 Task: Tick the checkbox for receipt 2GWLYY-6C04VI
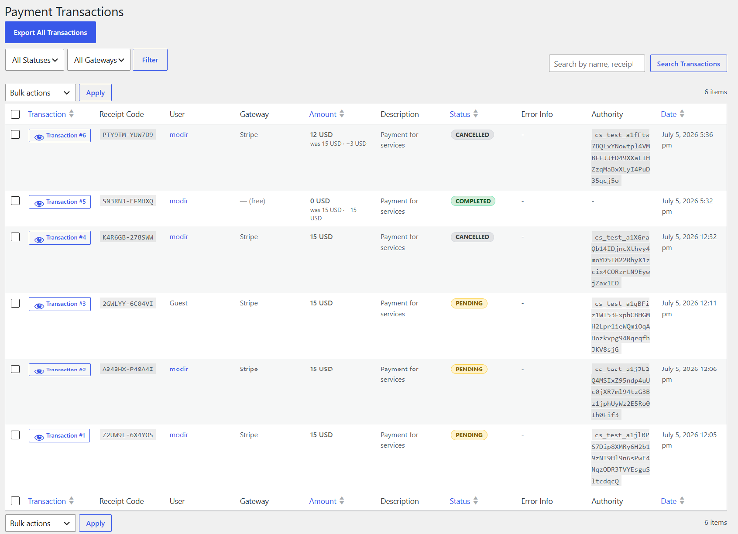pyautogui.click(x=15, y=303)
